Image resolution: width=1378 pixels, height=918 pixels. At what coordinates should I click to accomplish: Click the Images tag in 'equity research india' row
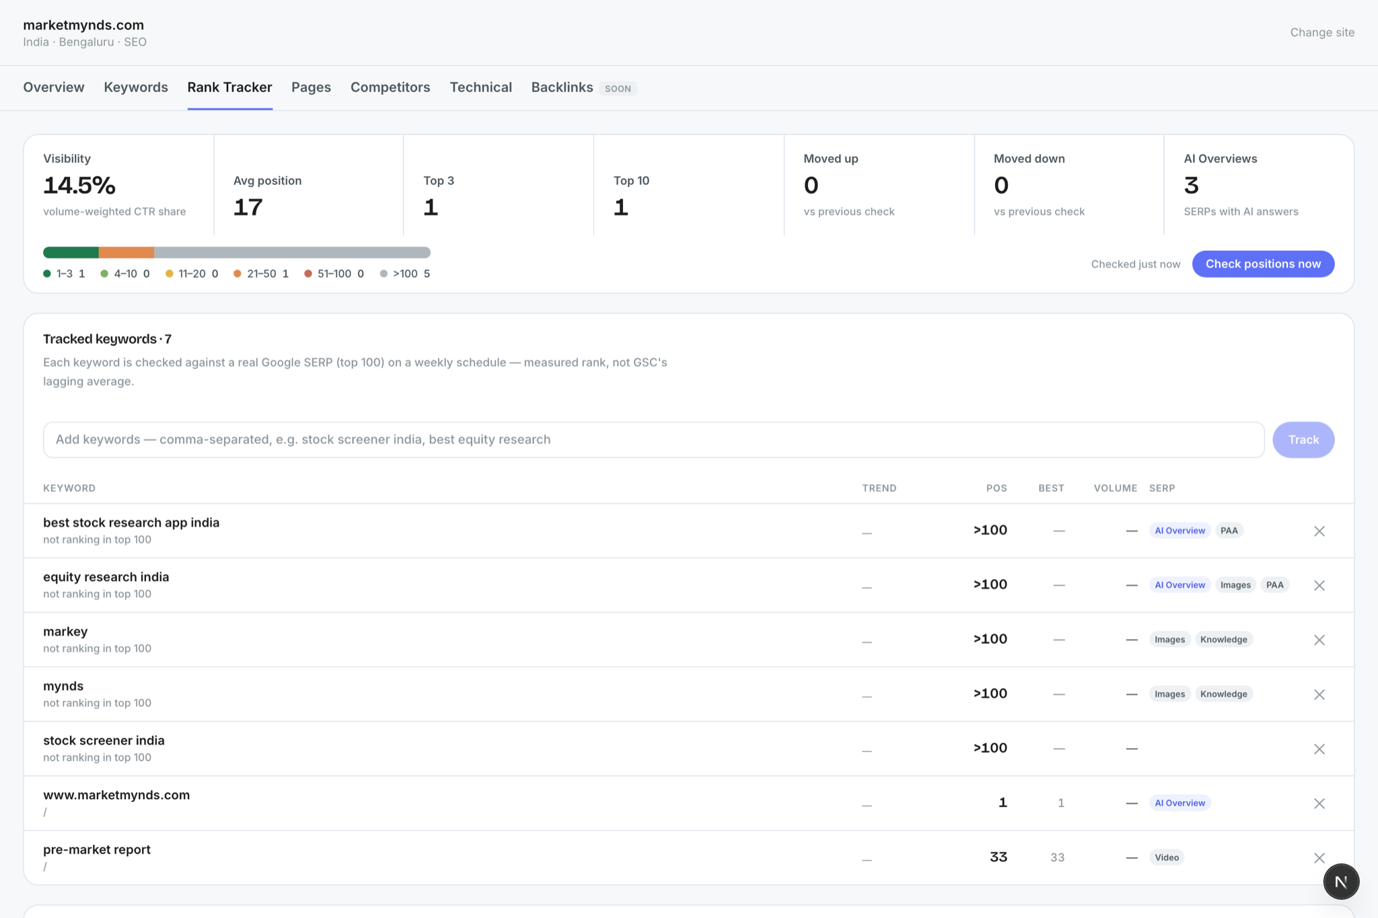[x=1235, y=585]
